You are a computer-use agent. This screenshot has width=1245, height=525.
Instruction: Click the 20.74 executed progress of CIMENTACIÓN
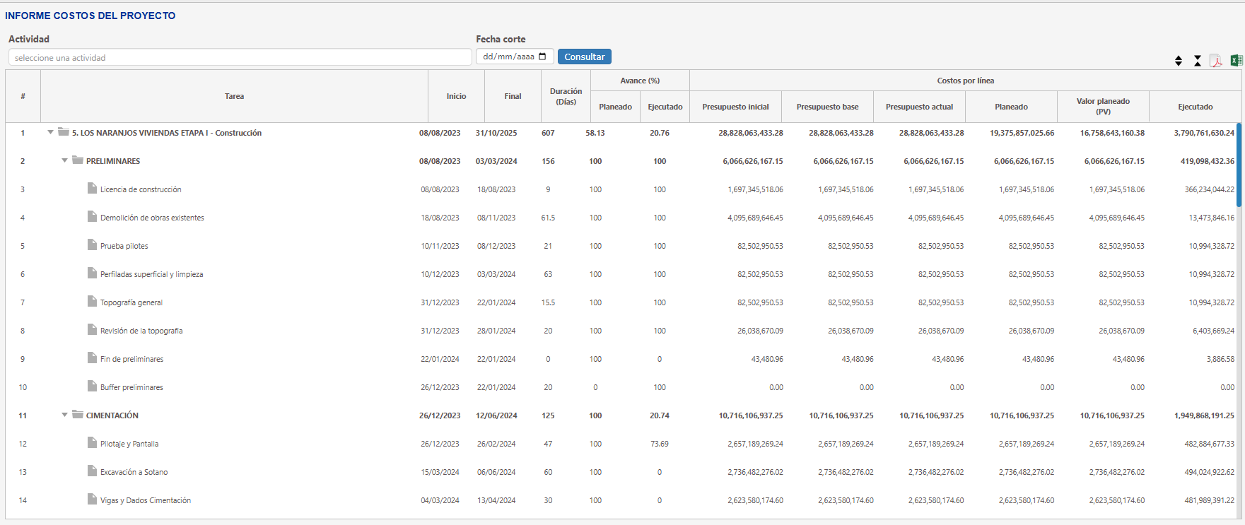660,415
